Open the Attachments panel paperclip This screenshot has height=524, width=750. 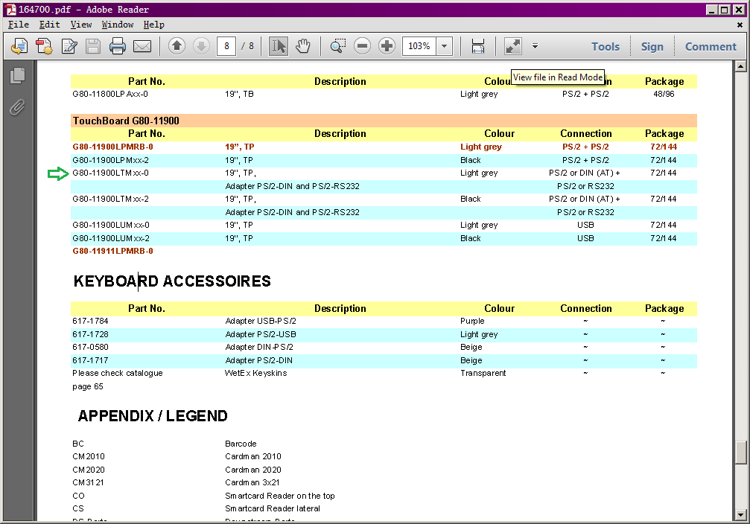pos(17,107)
